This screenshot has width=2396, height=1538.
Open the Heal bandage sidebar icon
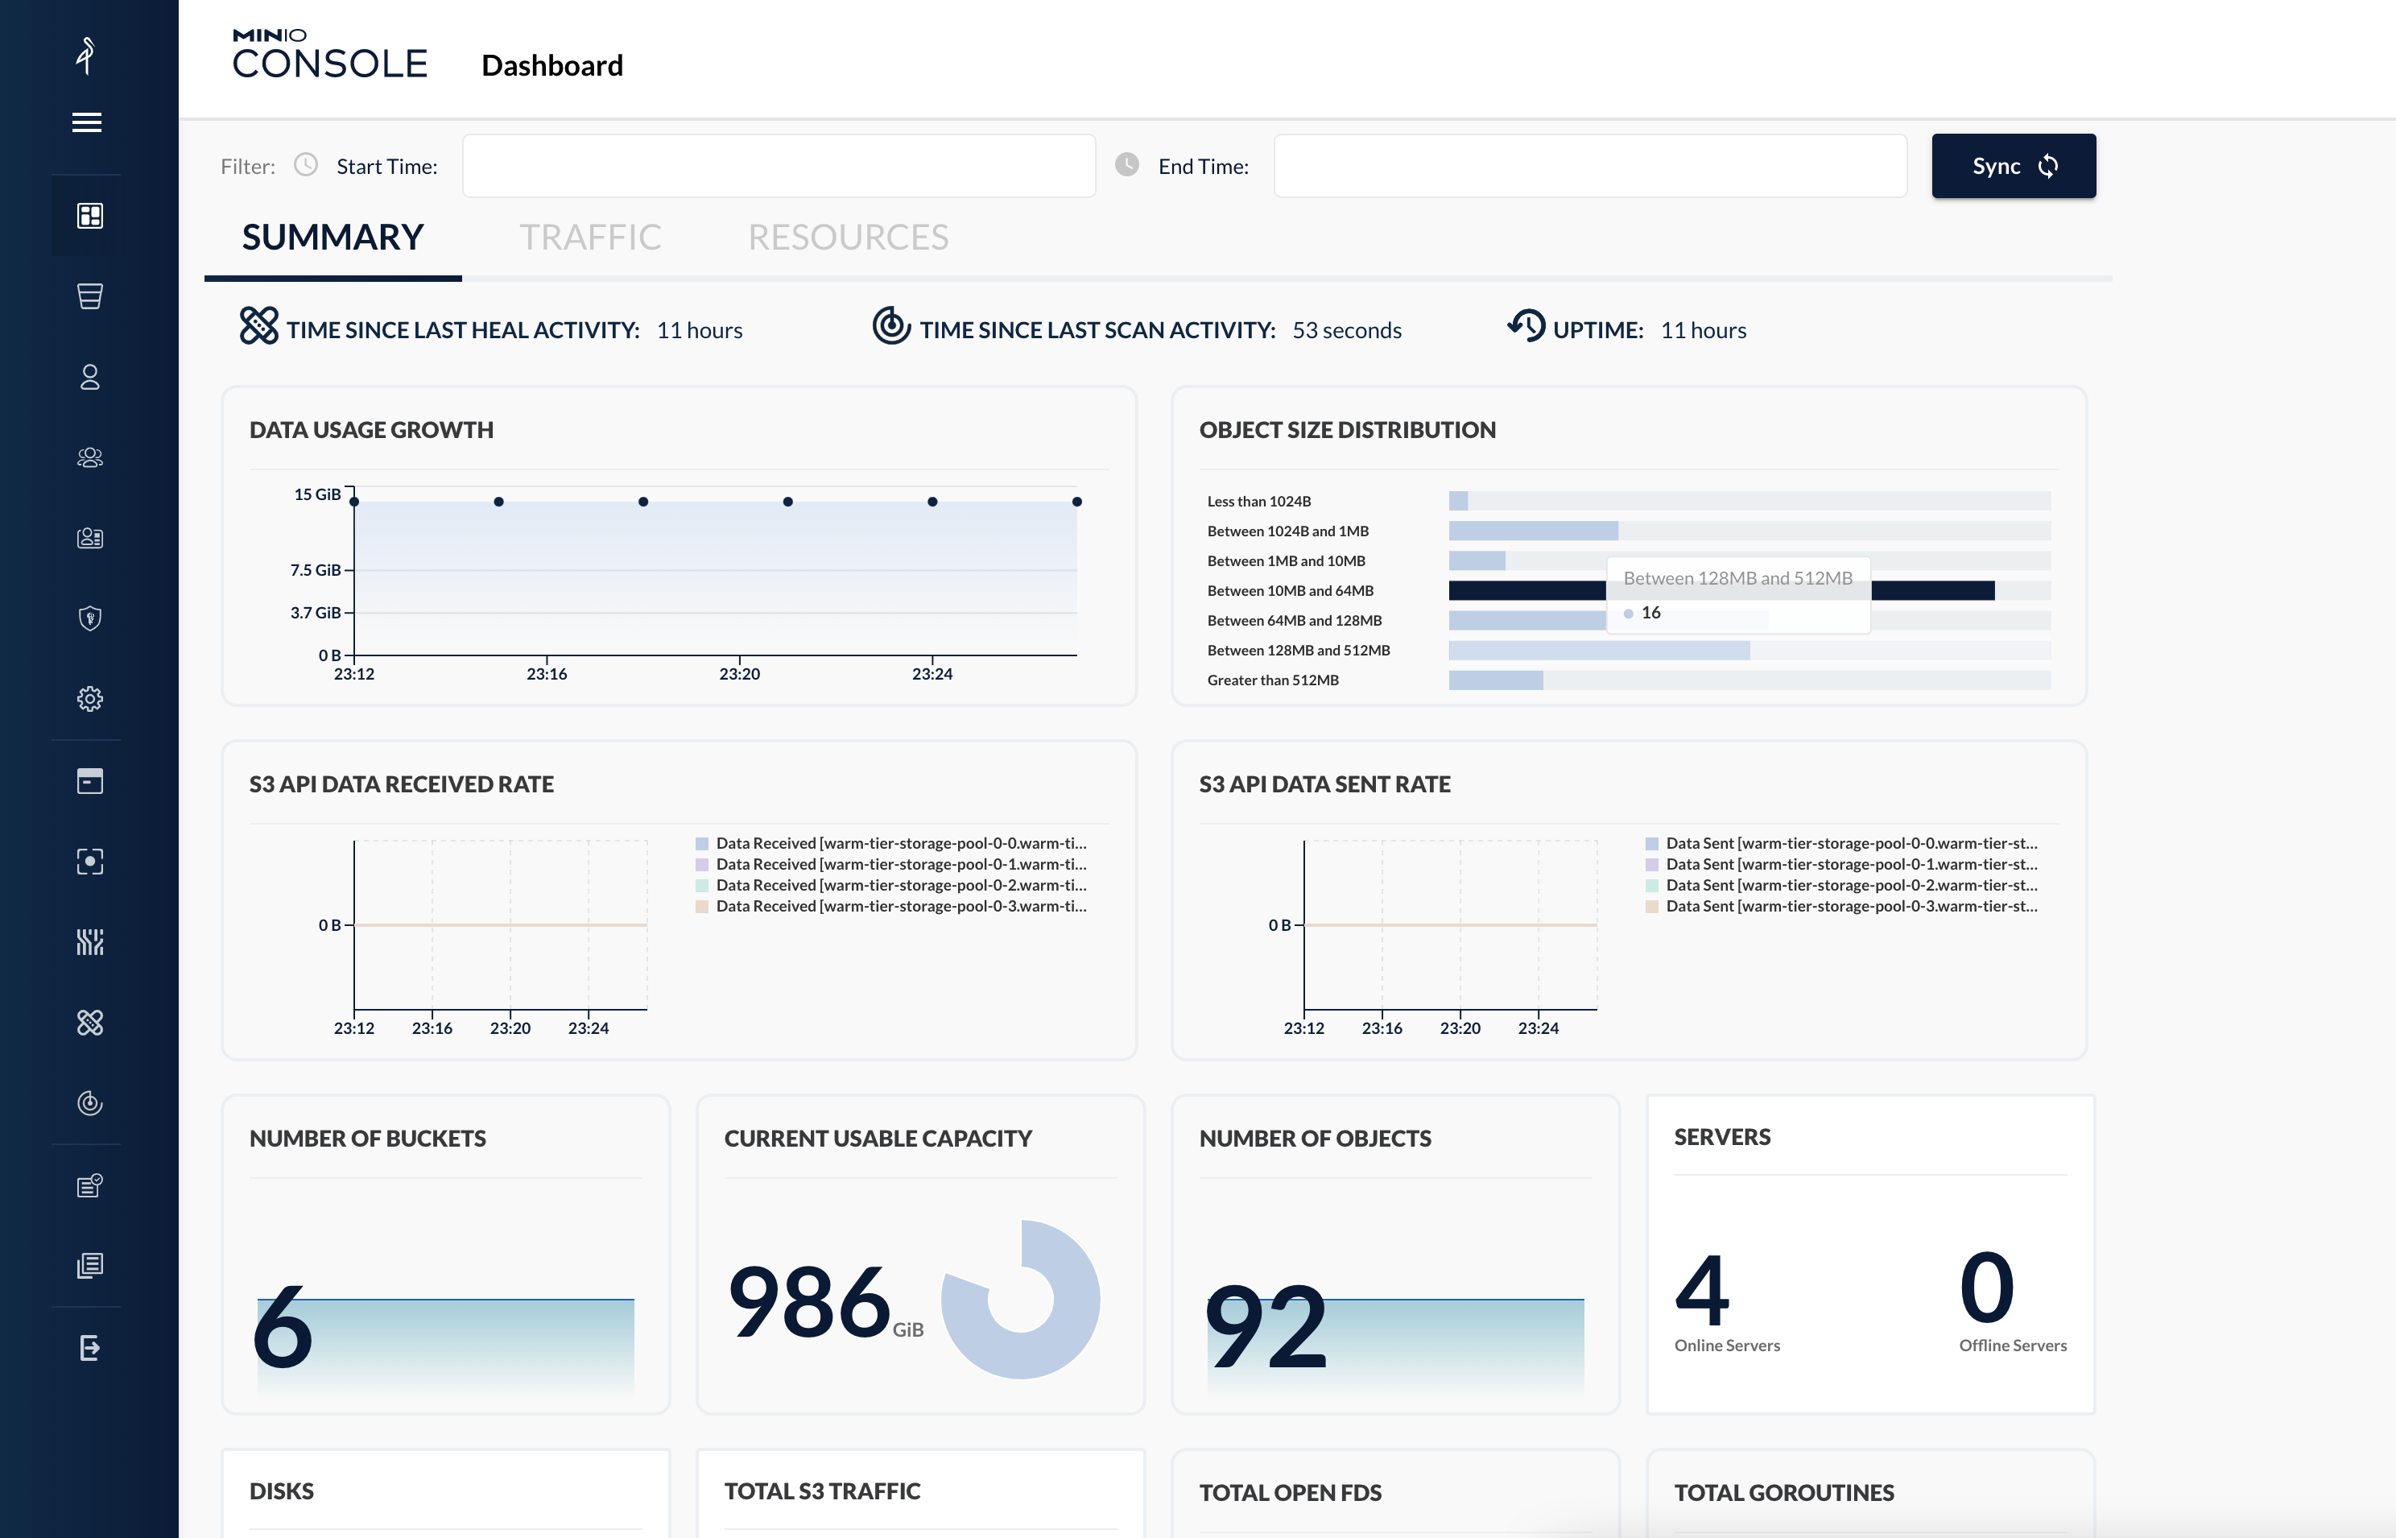click(90, 1023)
